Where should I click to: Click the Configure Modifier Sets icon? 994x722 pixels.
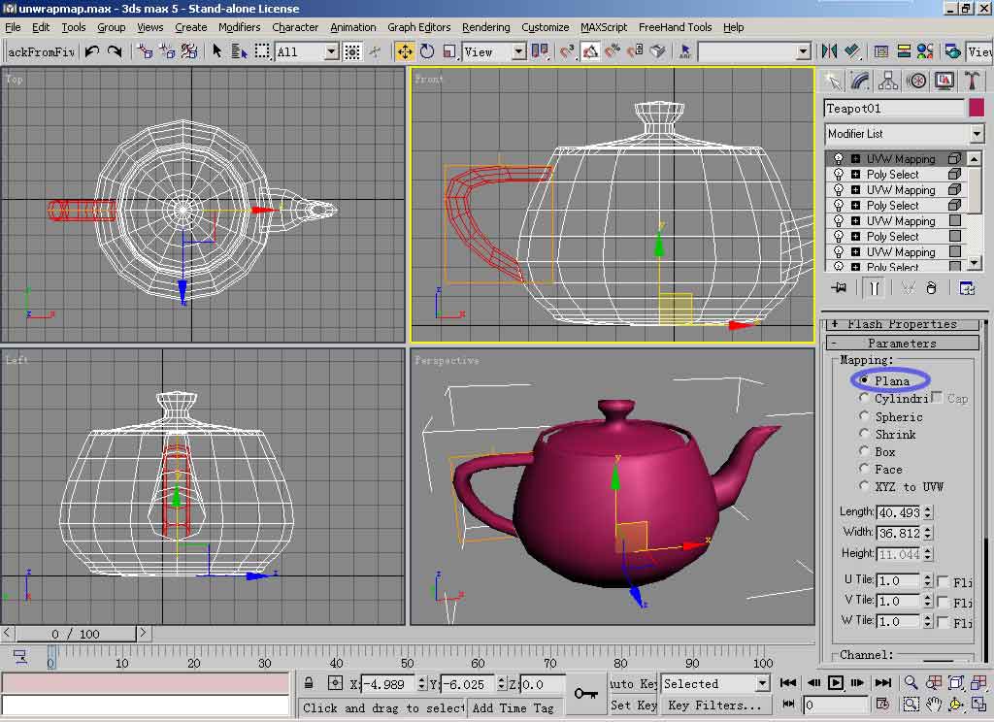pyautogui.click(x=967, y=288)
